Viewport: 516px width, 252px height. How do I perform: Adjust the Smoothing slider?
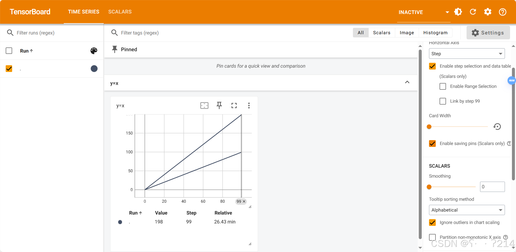452,187
